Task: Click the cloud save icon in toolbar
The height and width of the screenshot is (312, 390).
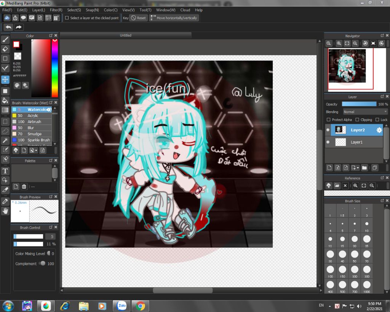Action: point(7,18)
